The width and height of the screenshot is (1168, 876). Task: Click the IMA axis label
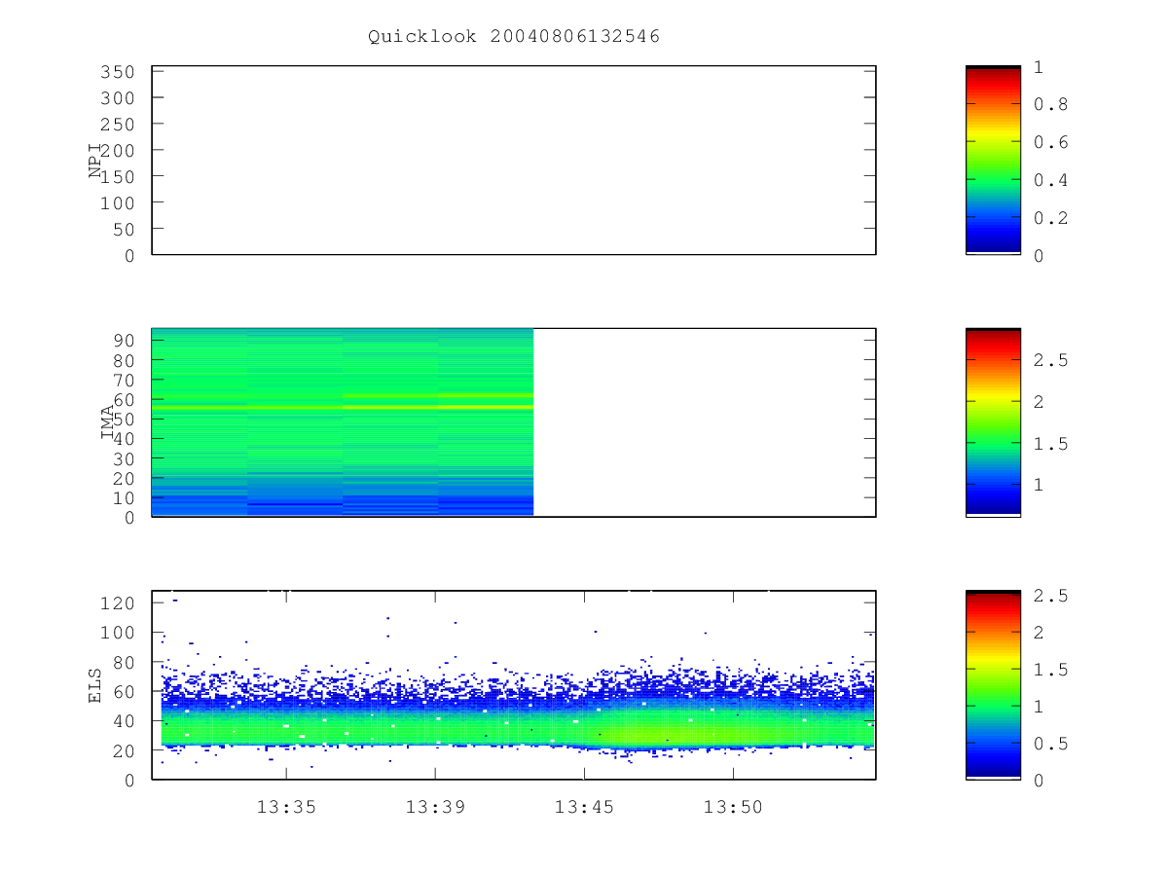click(107, 422)
